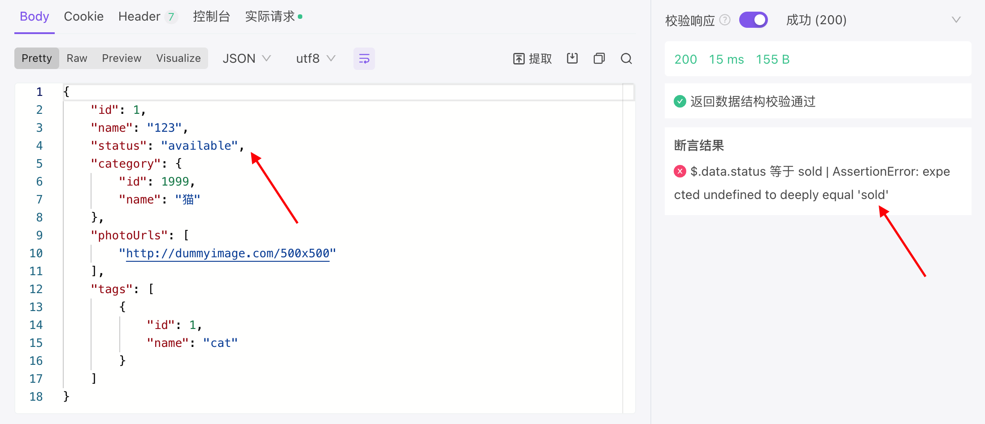985x424 pixels.
Task: Open the 实际请求 tab
Action: tap(270, 17)
